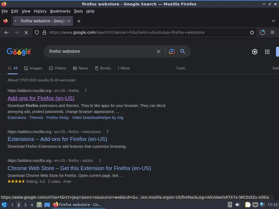Viewport: 279px width, 209px height.
Task: Open update notification tray icon
Action: coord(262,204)
